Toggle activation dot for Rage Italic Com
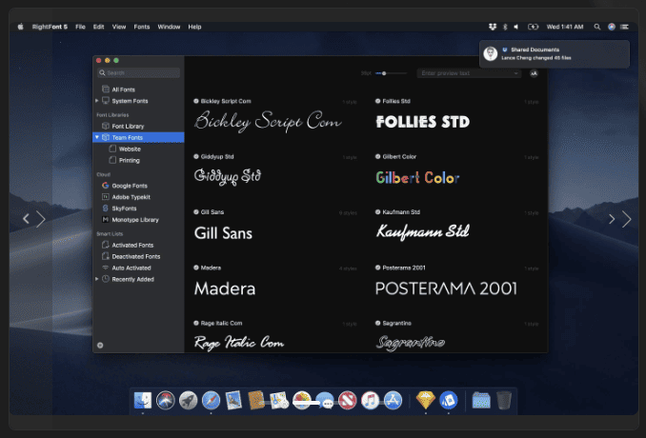The image size is (646, 438). point(196,323)
